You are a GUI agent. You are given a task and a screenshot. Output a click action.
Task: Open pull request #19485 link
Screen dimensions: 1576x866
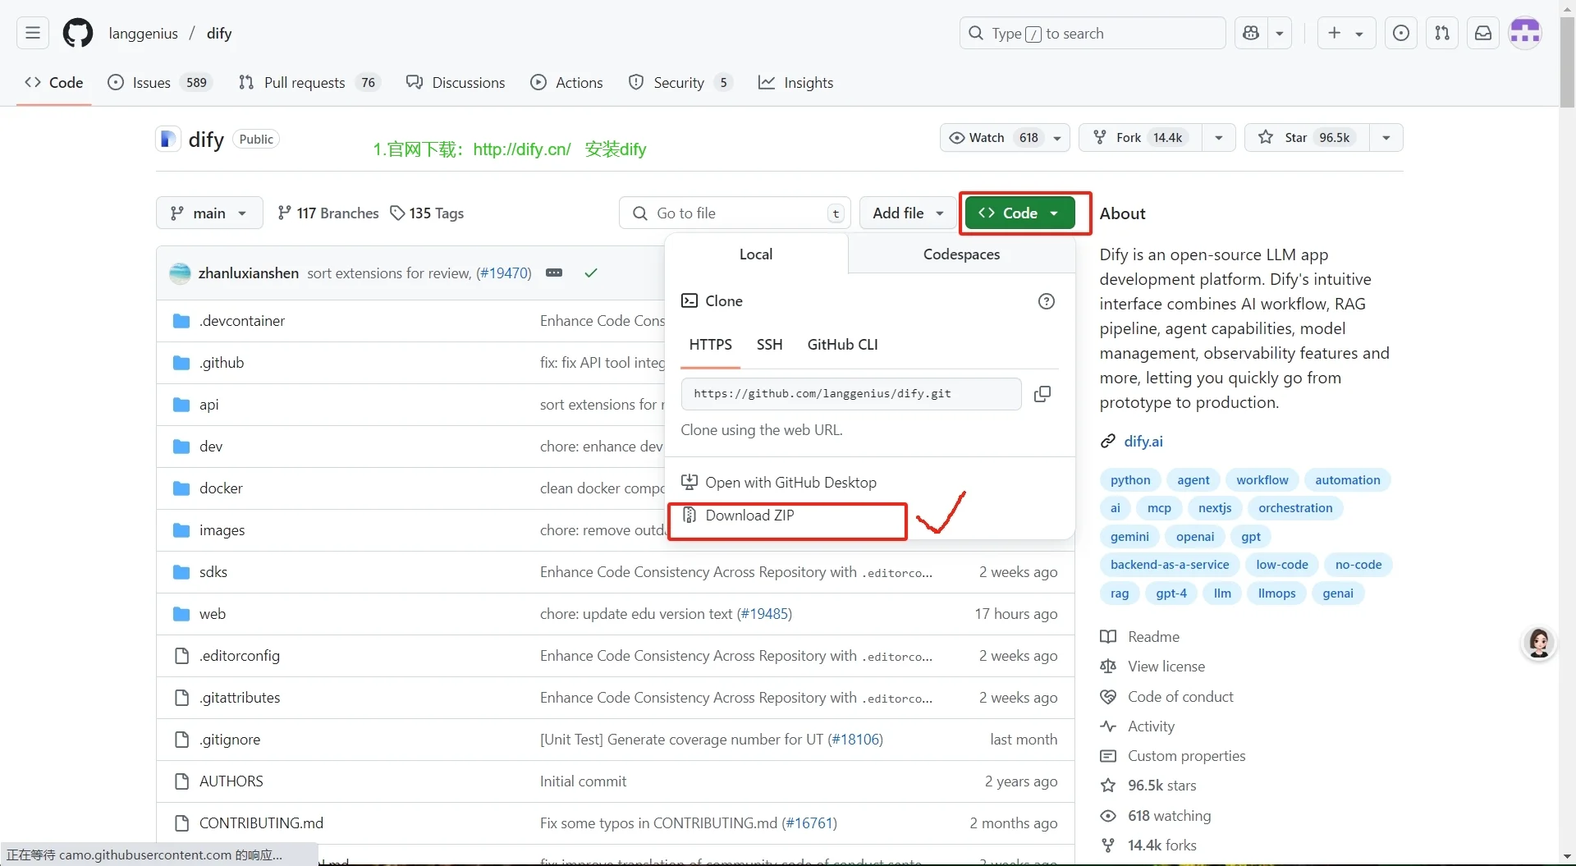pyautogui.click(x=764, y=613)
